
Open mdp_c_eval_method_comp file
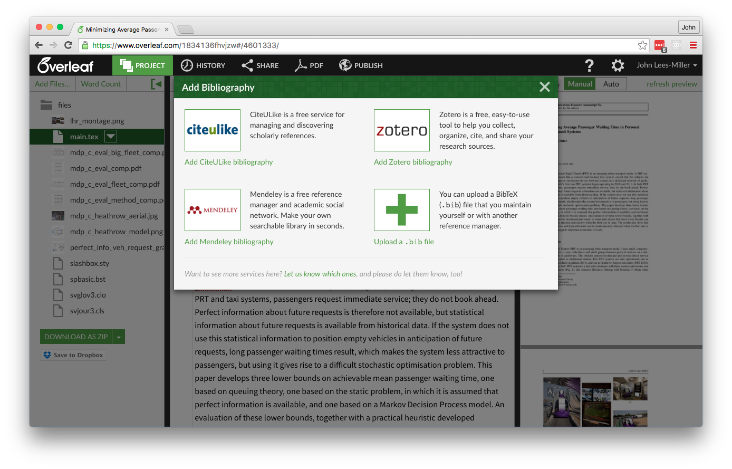coord(108,200)
